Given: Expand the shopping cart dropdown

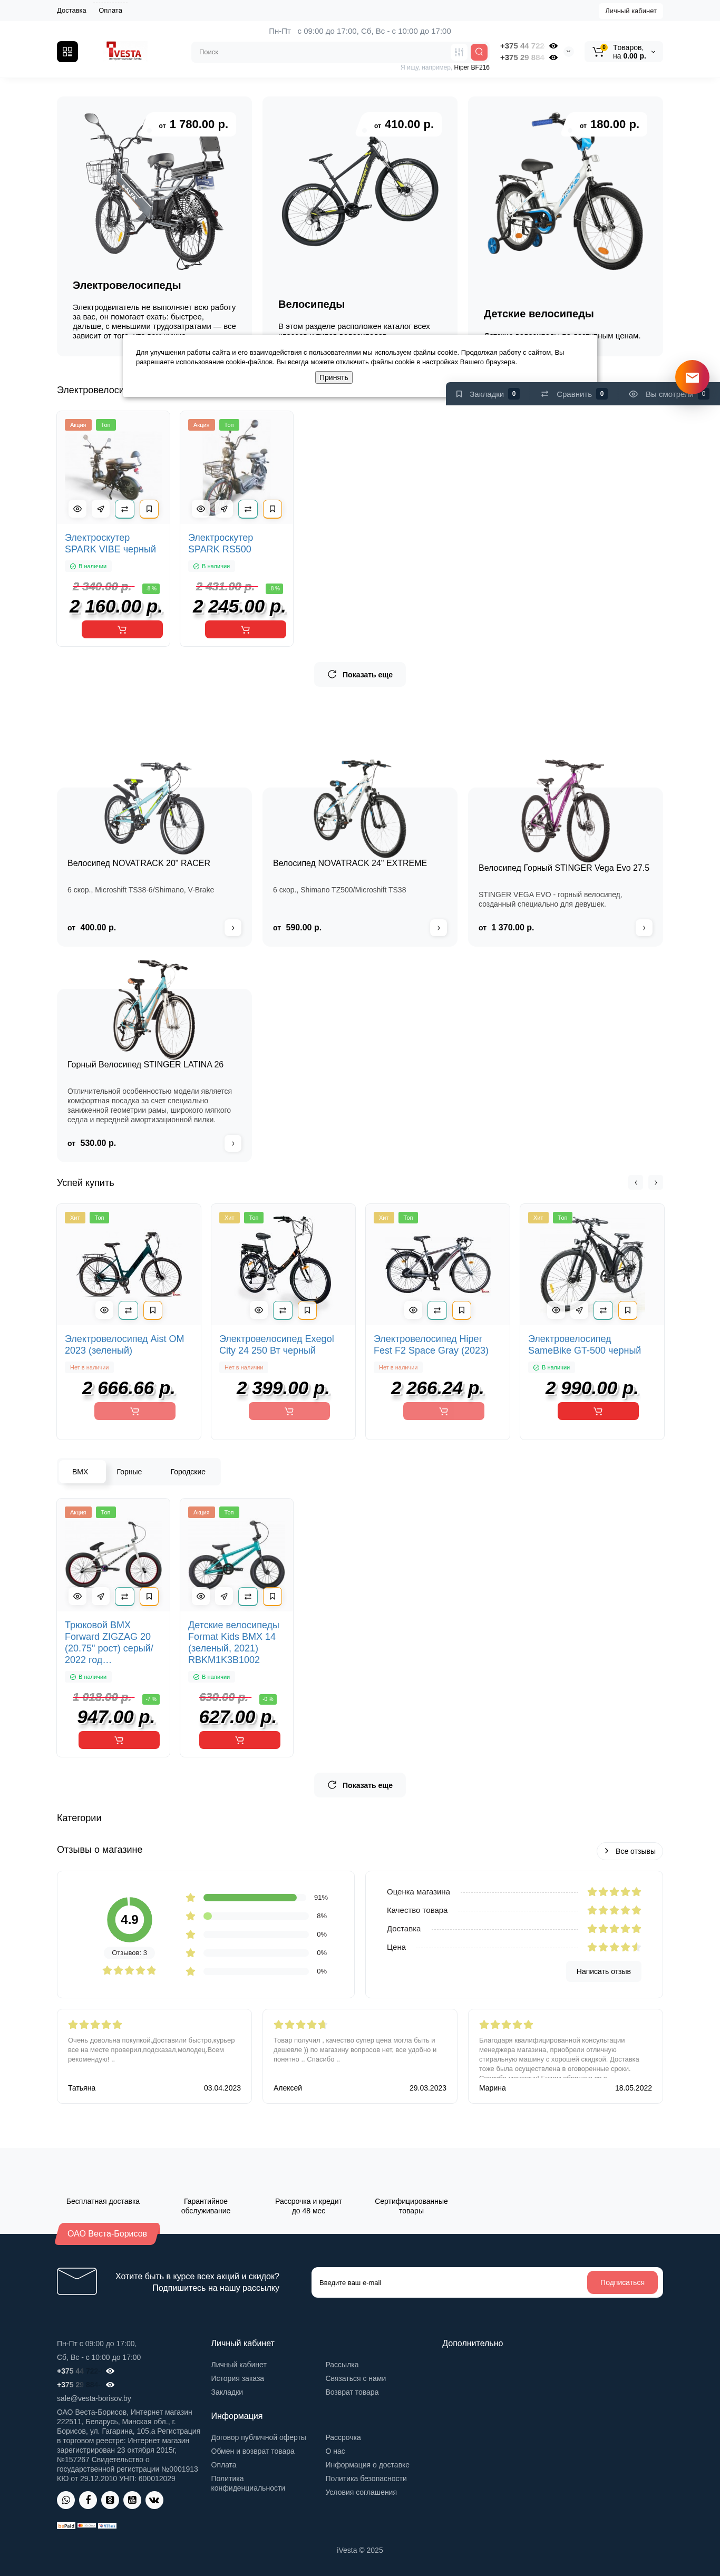Looking at the screenshot, I should click(653, 52).
